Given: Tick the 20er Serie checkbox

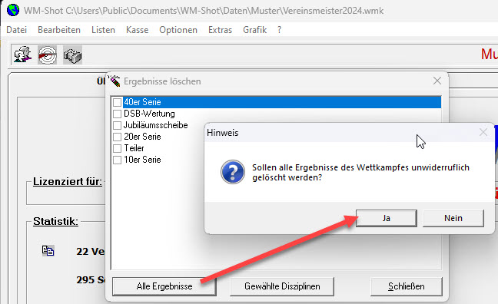Looking at the screenshot, I should [117, 137].
